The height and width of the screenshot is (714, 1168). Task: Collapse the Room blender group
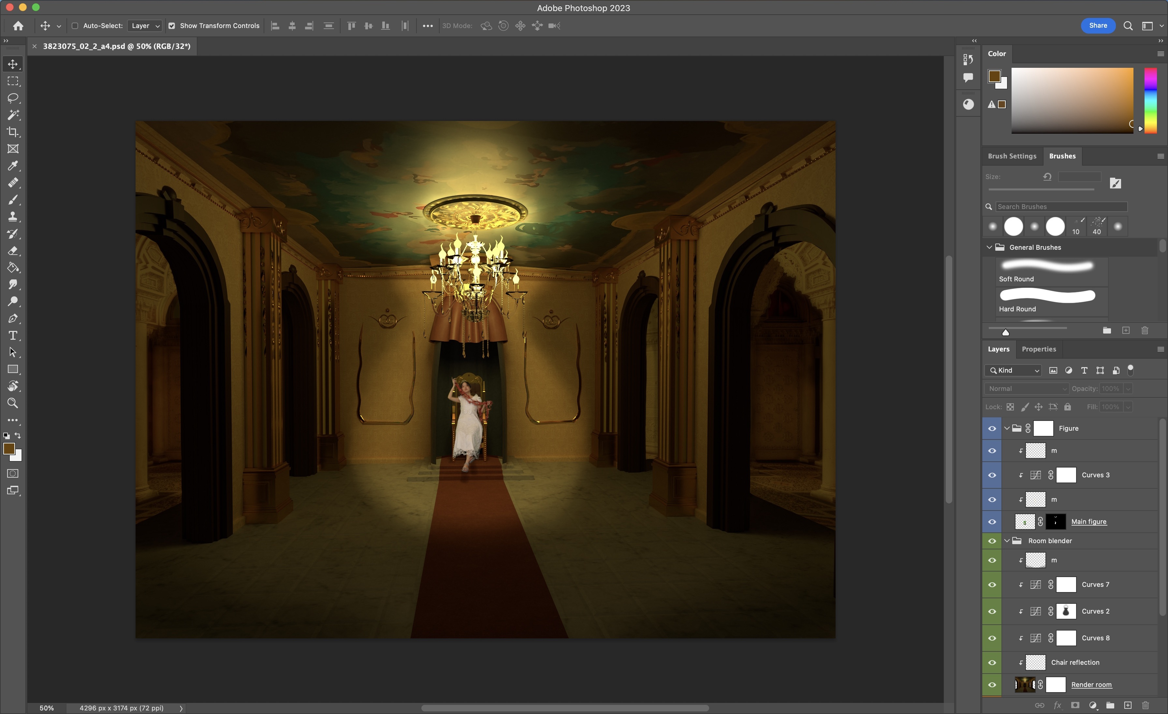[x=1007, y=541]
